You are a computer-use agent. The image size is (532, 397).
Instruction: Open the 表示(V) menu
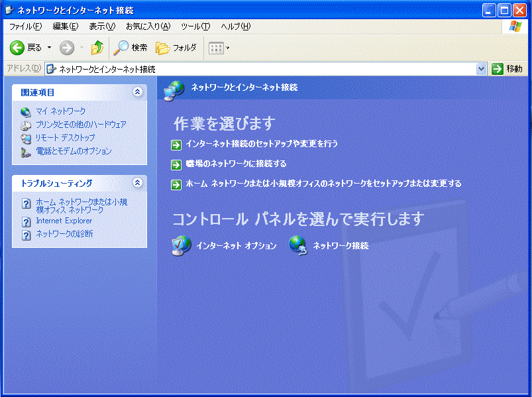(102, 27)
